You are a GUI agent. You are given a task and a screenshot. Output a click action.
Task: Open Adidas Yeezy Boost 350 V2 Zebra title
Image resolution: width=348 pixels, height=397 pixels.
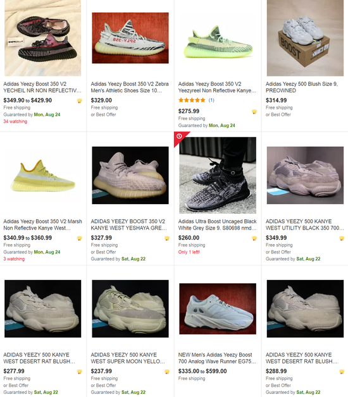coord(130,87)
